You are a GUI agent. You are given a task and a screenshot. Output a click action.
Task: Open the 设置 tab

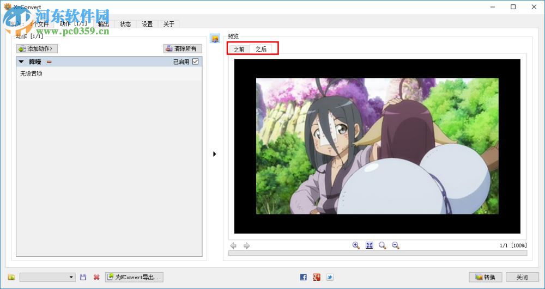point(147,24)
